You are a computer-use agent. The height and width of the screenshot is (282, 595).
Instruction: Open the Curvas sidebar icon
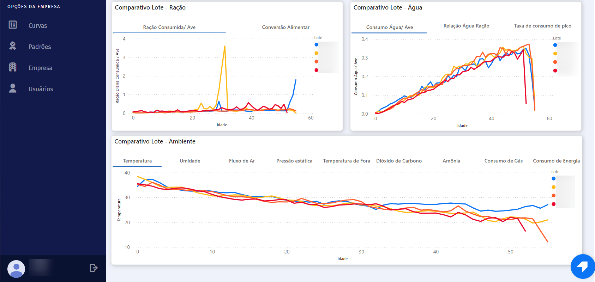[13, 25]
